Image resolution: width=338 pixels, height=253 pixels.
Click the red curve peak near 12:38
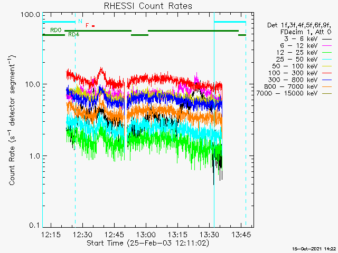coord(101,69)
